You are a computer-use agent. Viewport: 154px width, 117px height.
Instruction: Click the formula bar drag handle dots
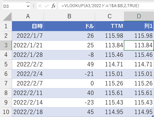point(33,6)
